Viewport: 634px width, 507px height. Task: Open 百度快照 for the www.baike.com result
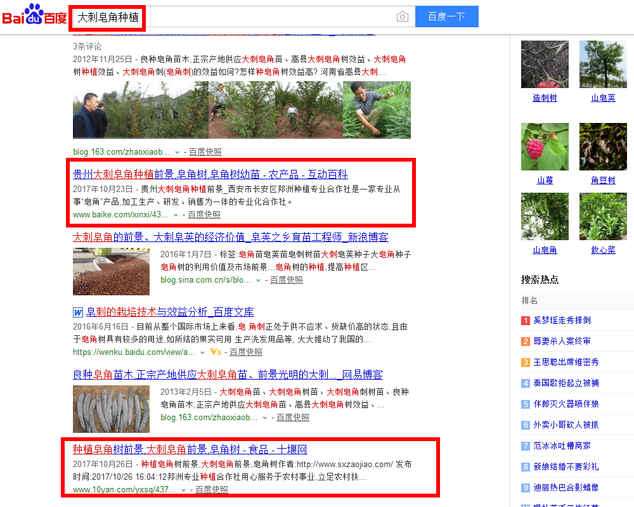click(x=204, y=215)
